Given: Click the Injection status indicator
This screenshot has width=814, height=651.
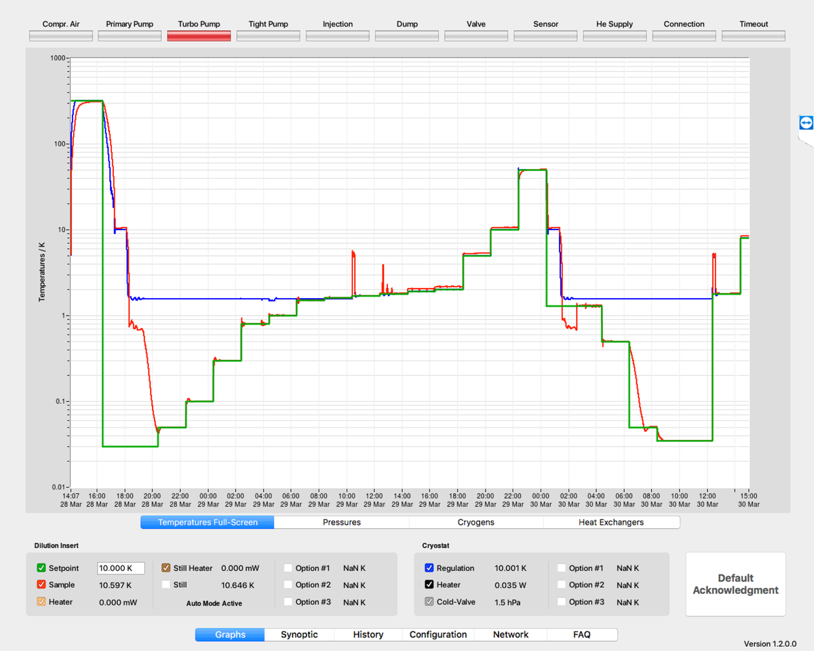Looking at the screenshot, I should [x=337, y=36].
